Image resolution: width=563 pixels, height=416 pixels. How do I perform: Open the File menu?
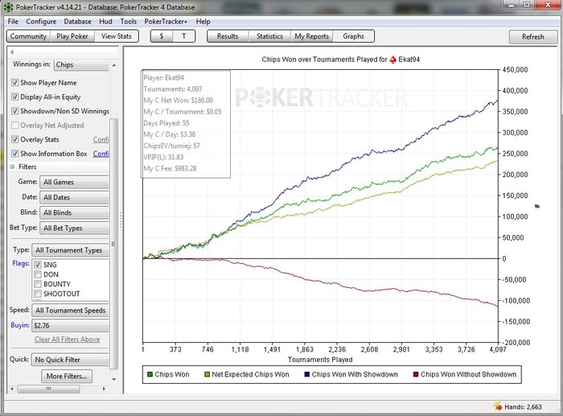tap(13, 22)
